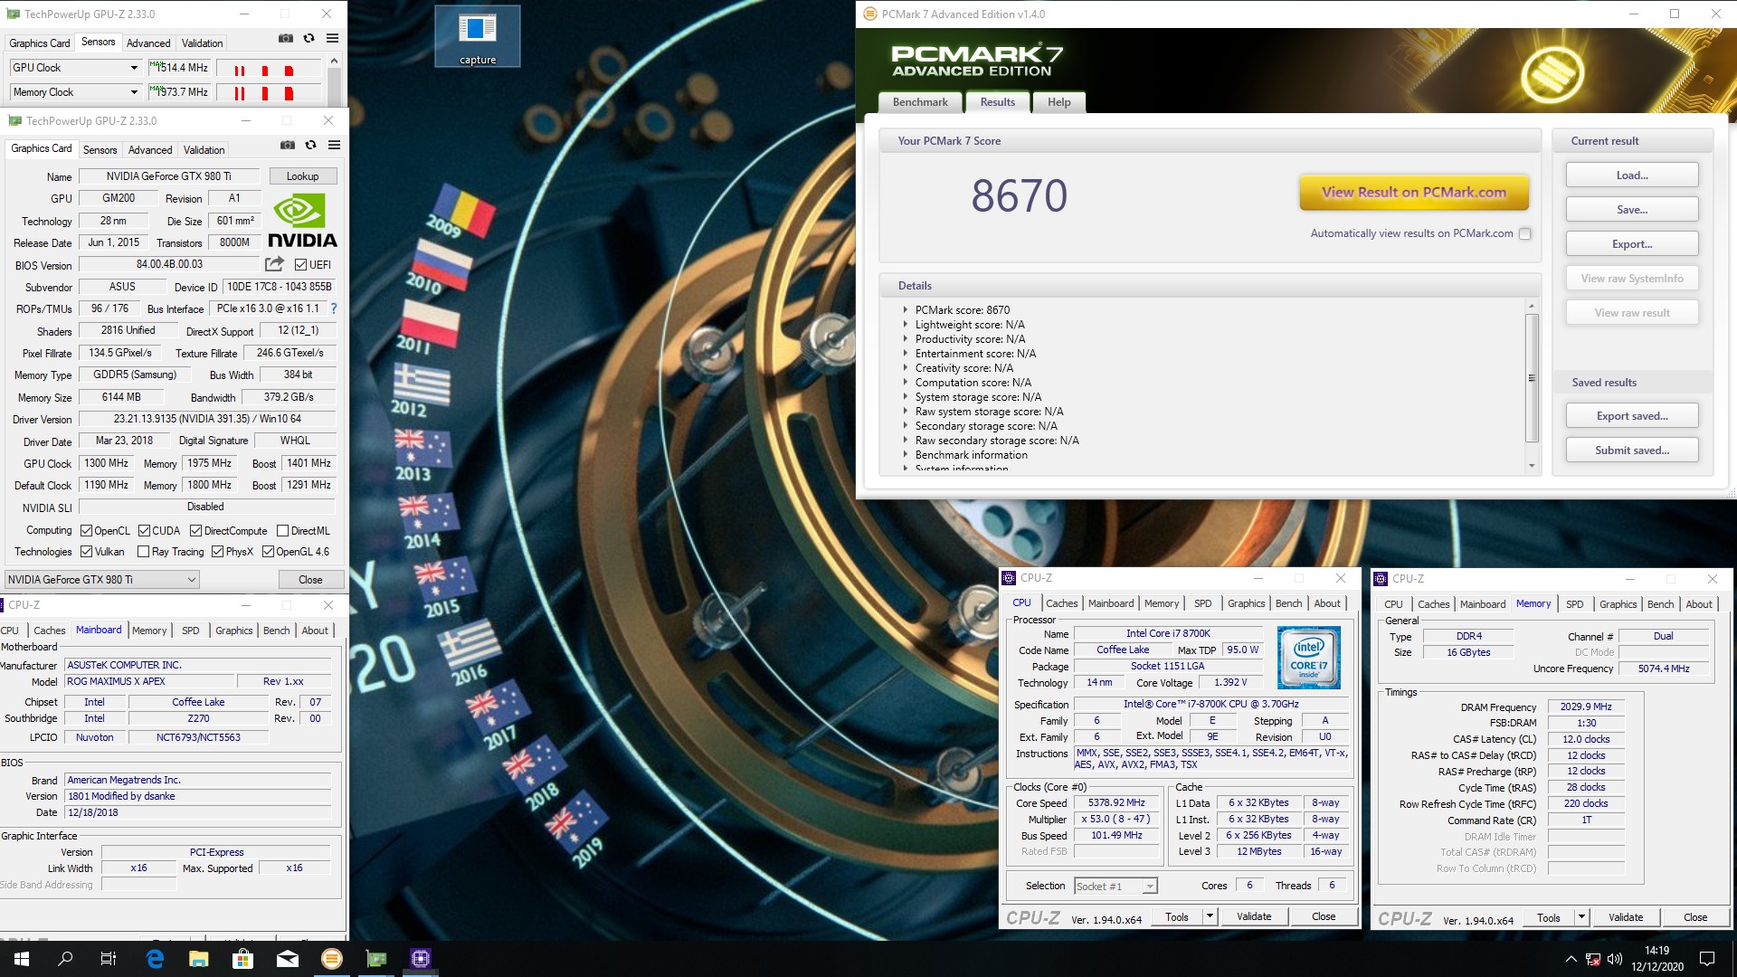The width and height of the screenshot is (1737, 977).
Task: Toggle the PhysX checkbox
Action: pos(217,552)
